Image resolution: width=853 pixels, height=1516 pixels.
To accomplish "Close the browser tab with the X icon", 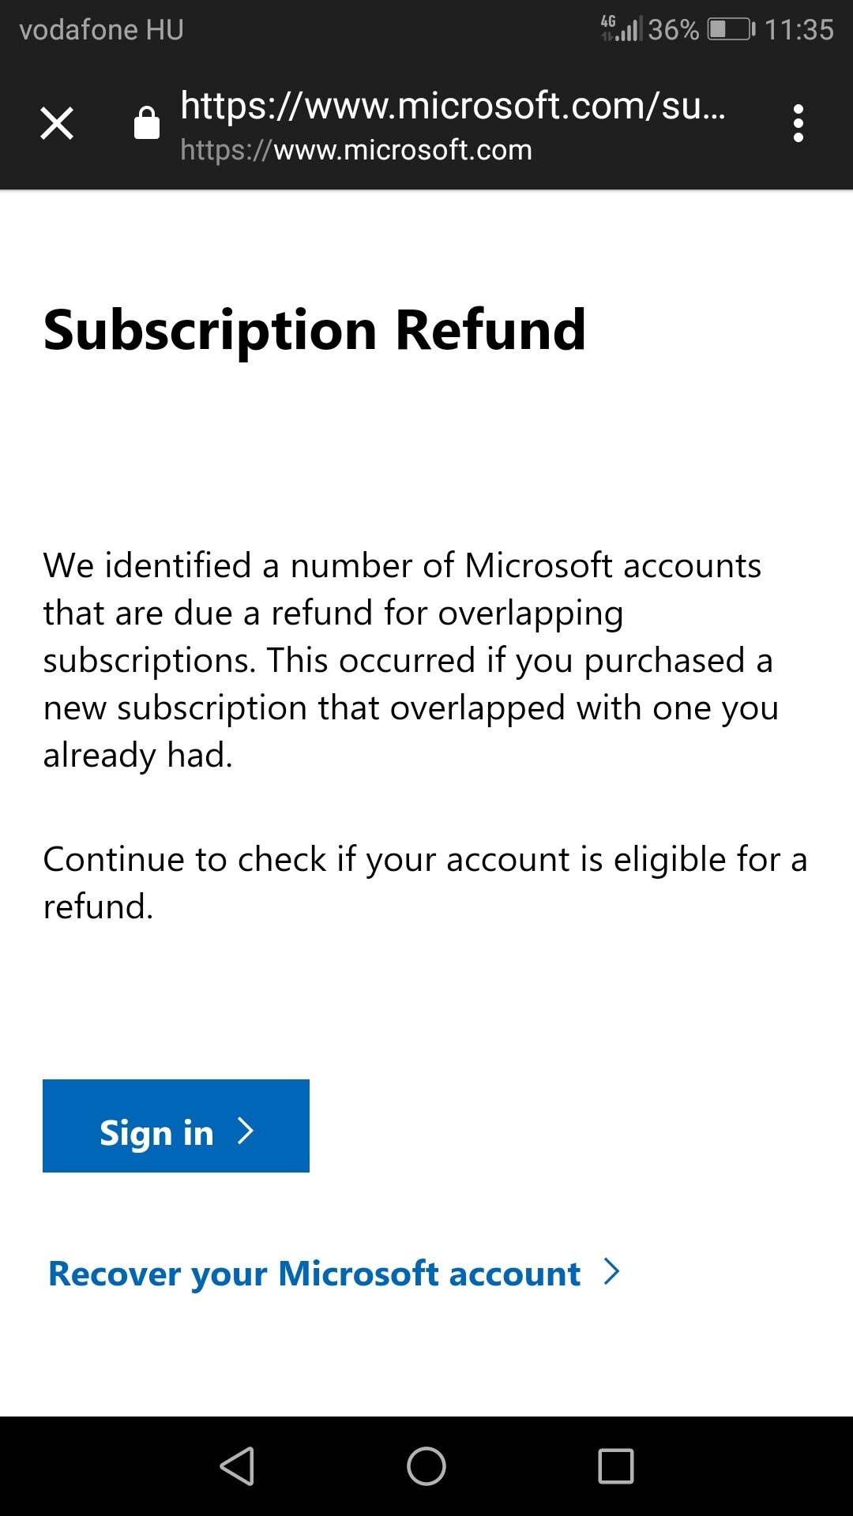I will (x=57, y=124).
